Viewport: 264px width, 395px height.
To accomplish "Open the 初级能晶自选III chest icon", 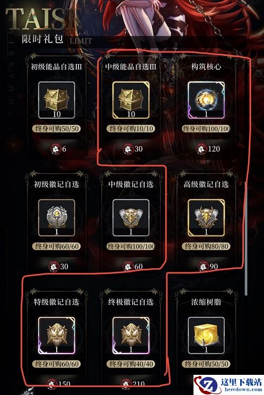I will click(56, 100).
